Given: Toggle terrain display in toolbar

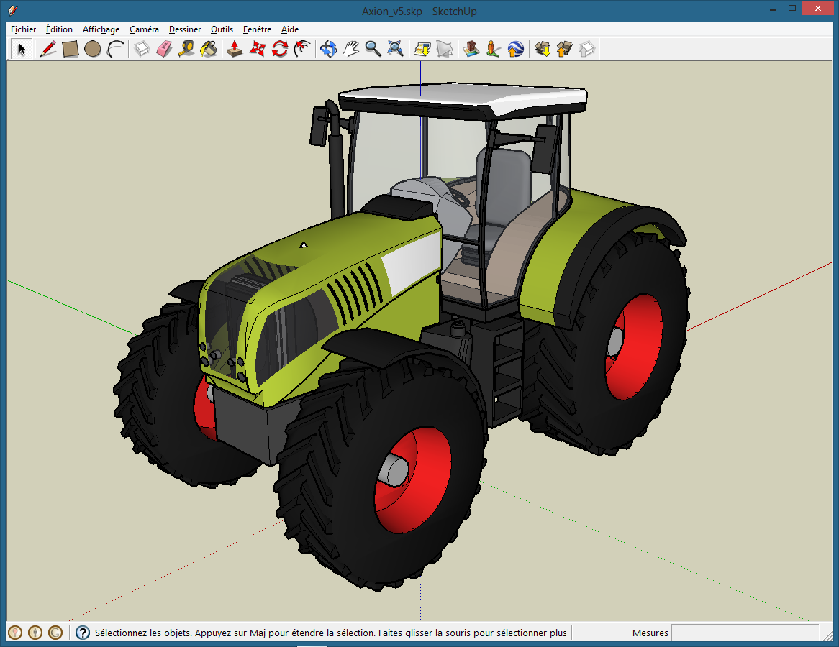Looking at the screenshot, I should (x=445, y=49).
